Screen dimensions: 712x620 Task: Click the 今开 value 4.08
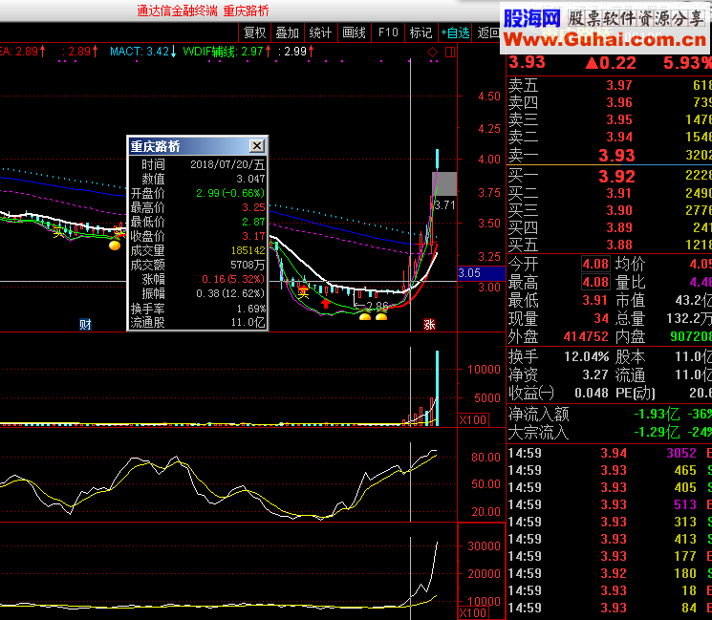[x=595, y=265]
